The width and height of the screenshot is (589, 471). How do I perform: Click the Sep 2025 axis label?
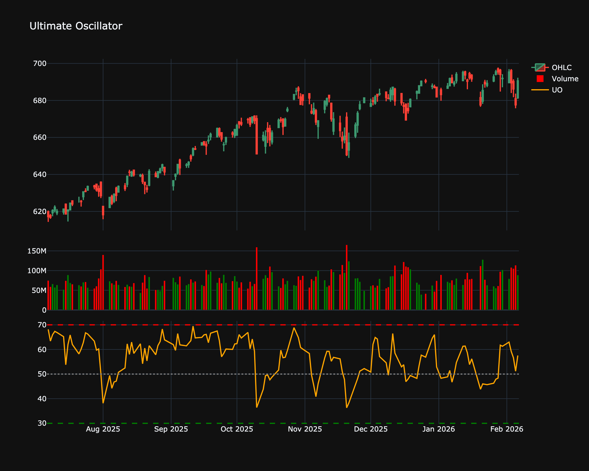coord(171,429)
